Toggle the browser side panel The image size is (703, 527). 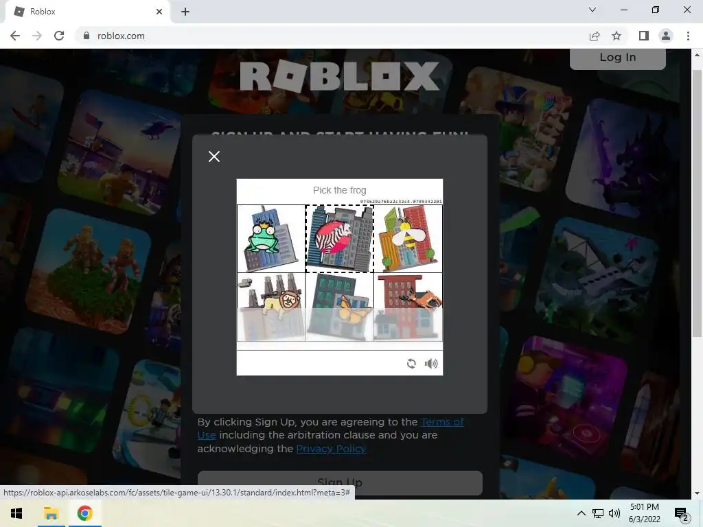[x=644, y=36]
